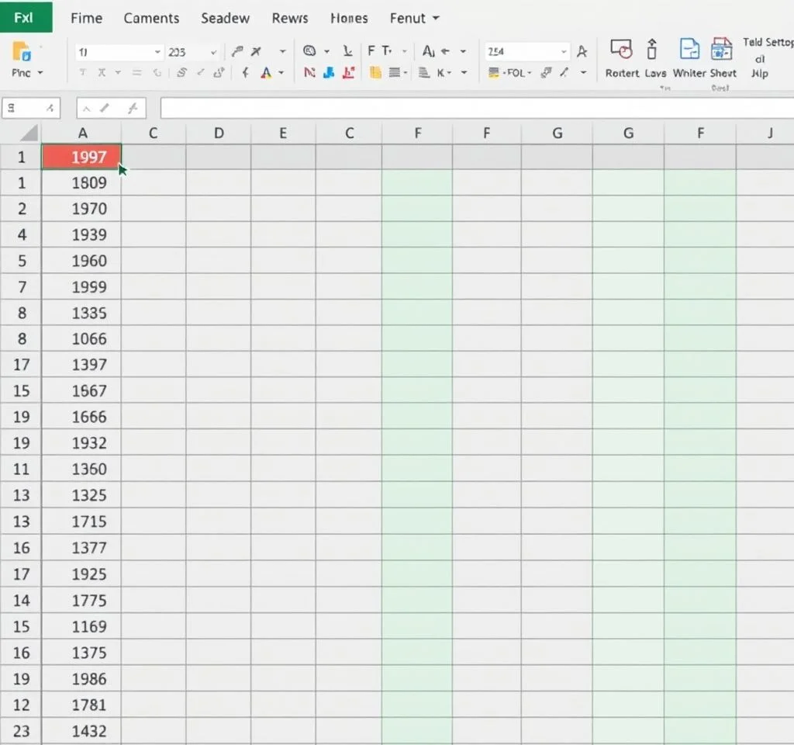This screenshot has height=745, width=794.
Task: Switch to the Seadew tab
Action: [225, 18]
